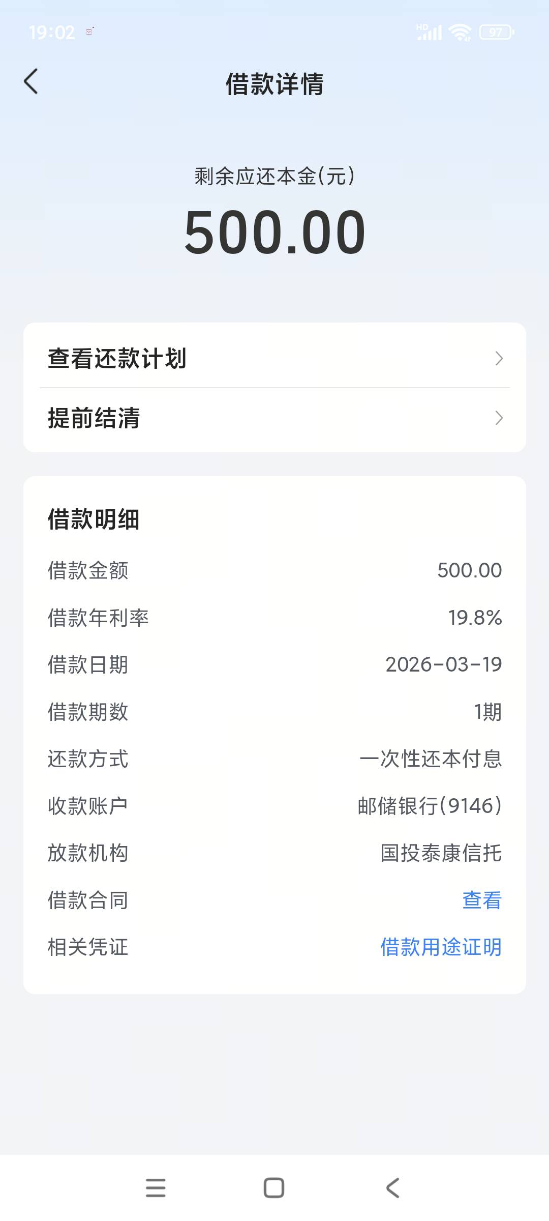Tap the 500.00 remaining principal amount
The width and height of the screenshot is (549, 1221).
click(x=274, y=232)
